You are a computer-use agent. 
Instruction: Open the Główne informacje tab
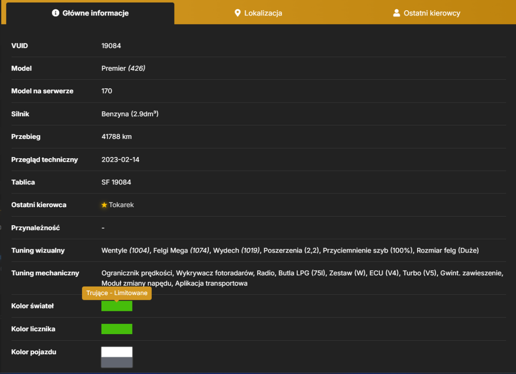pyautogui.click(x=90, y=13)
